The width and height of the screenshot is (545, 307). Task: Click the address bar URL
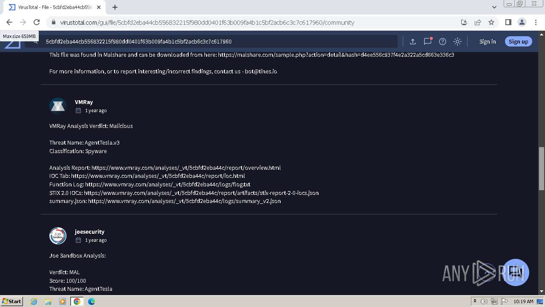pos(207,23)
